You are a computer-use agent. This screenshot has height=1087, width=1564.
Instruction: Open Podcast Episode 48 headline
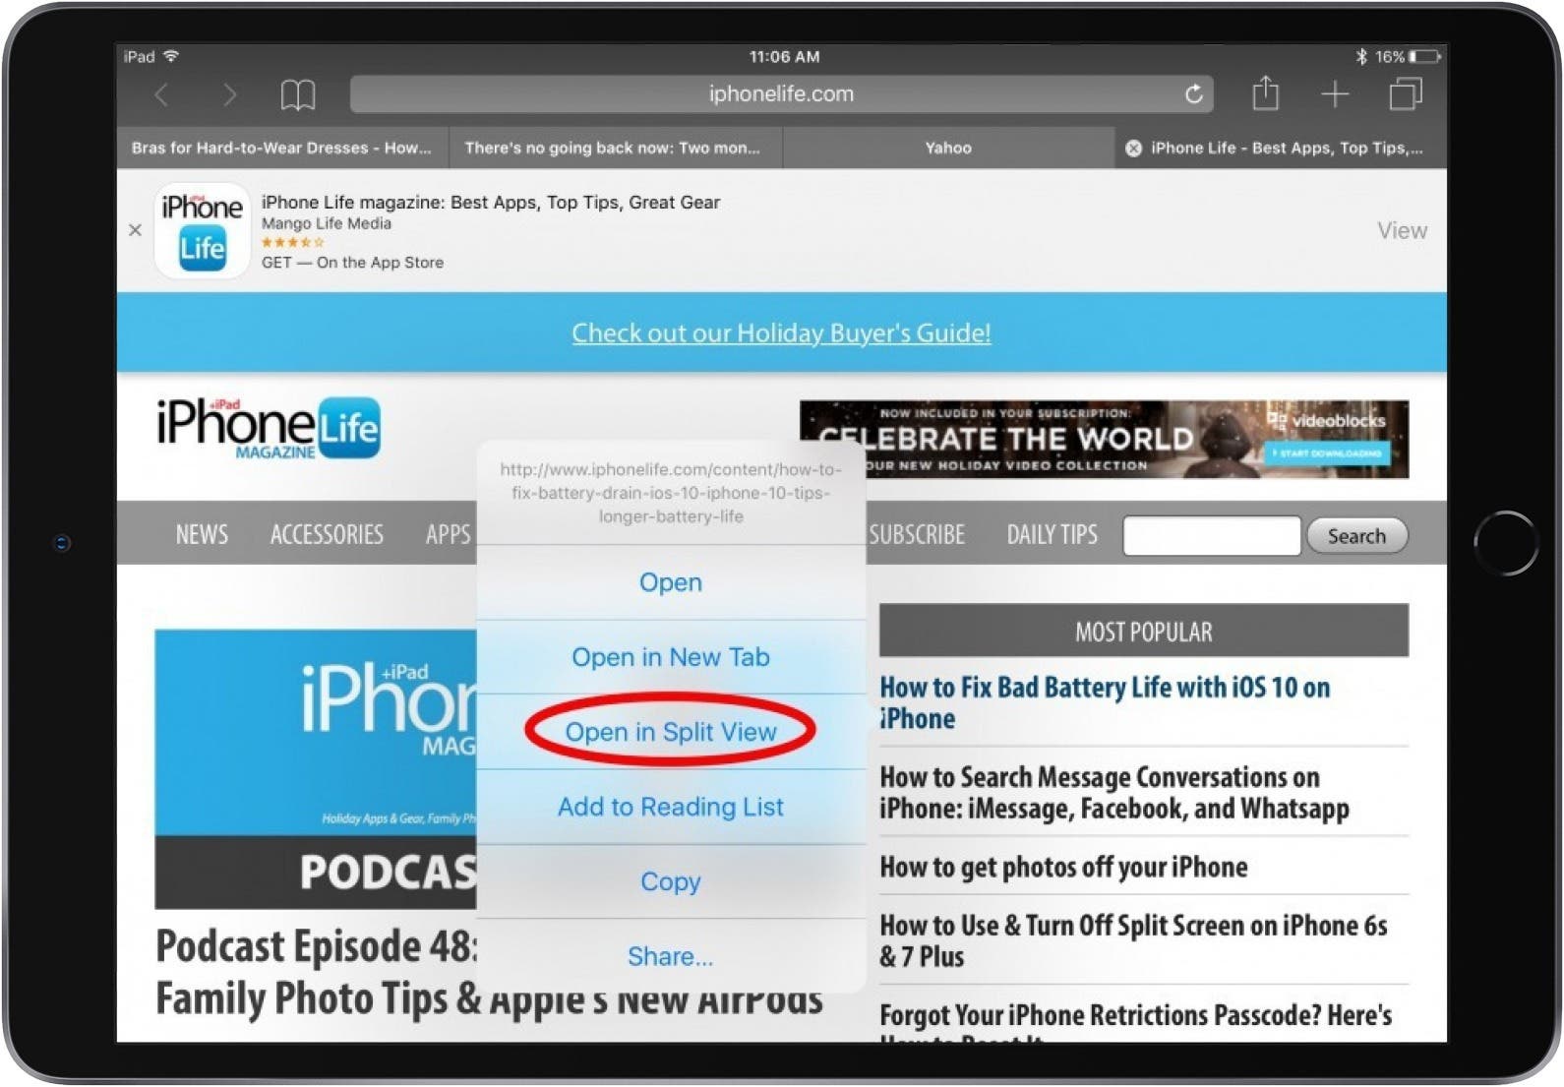click(489, 972)
